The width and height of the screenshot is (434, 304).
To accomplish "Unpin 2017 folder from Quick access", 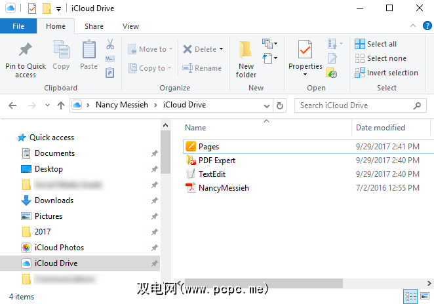I will [155, 232].
